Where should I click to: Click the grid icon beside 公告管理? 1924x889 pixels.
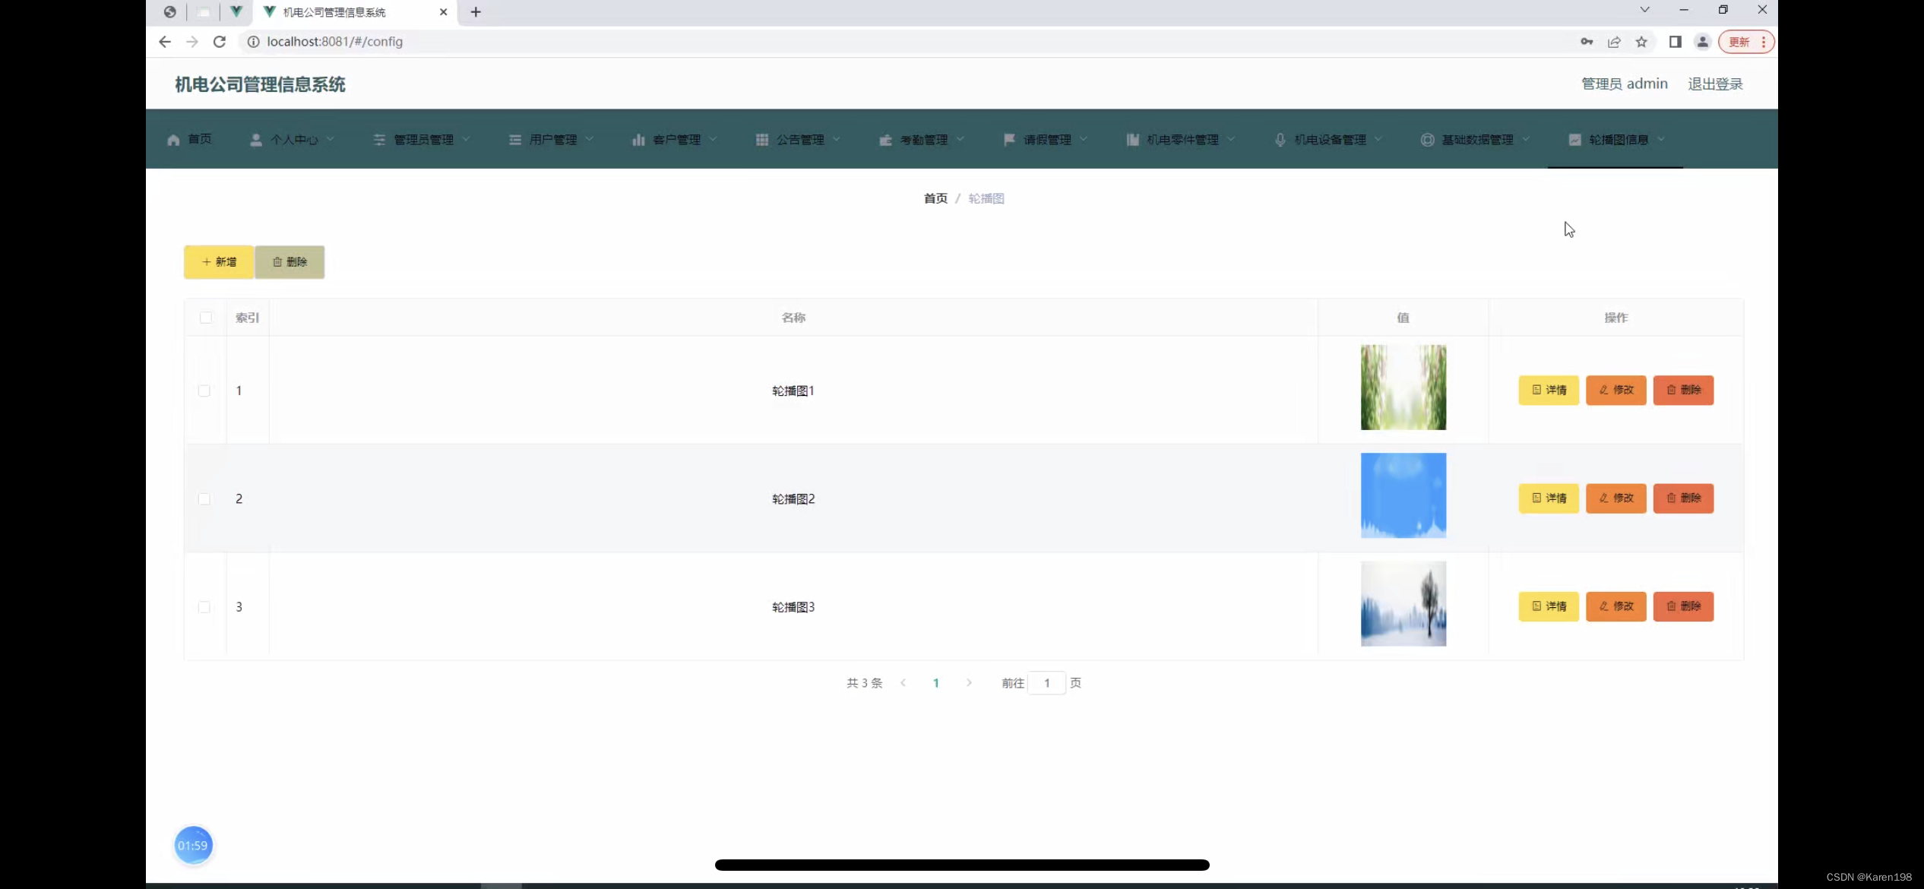point(762,140)
